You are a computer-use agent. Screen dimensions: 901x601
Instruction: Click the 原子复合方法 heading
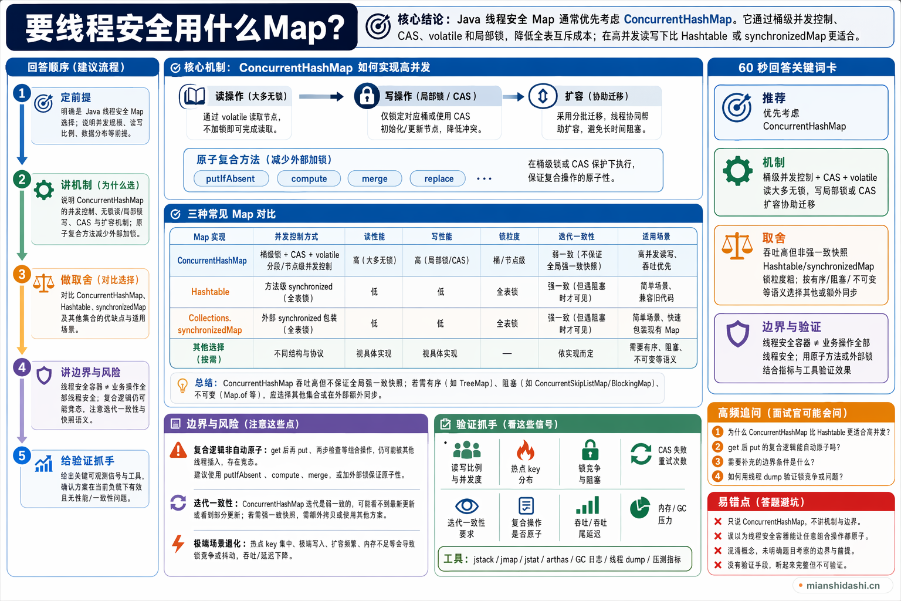(x=265, y=159)
